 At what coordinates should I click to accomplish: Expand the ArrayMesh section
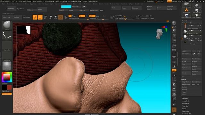click(186, 101)
